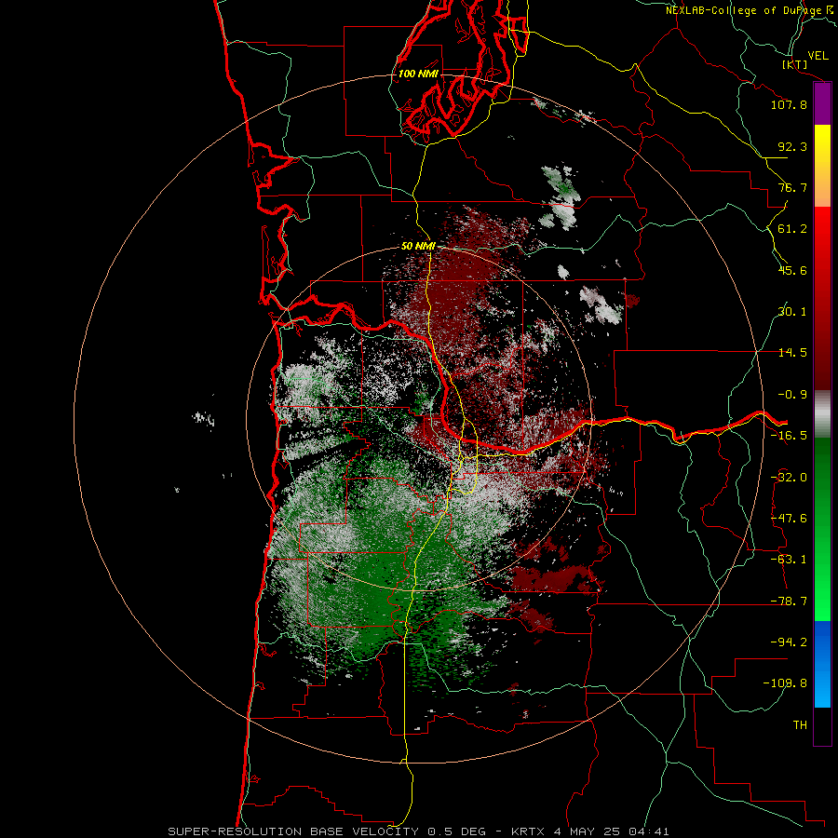
Task: Click the 30.1 value on velocity scale
Action: tap(792, 312)
